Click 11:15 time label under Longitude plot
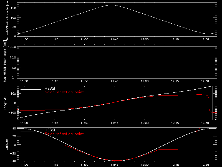Screen dimensions: 222x167 (x=54, y=123)
